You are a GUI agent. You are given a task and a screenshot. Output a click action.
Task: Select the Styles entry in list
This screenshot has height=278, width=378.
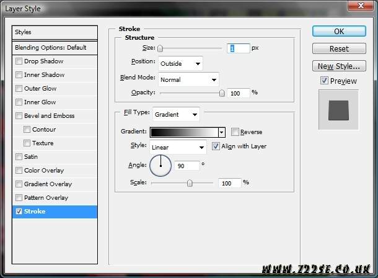pyautogui.click(x=55, y=32)
